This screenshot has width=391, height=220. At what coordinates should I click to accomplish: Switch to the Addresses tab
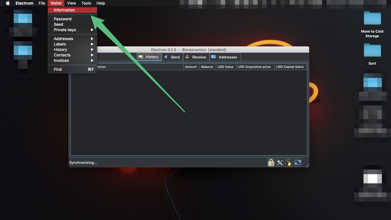(x=225, y=57)
